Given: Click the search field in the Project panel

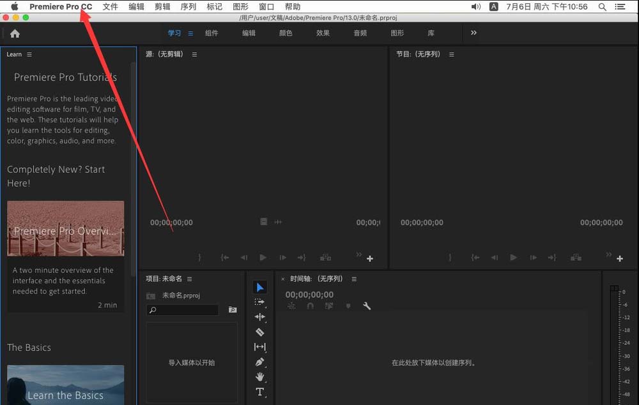Looking at the screenshot, I should (x=182, y=310).
